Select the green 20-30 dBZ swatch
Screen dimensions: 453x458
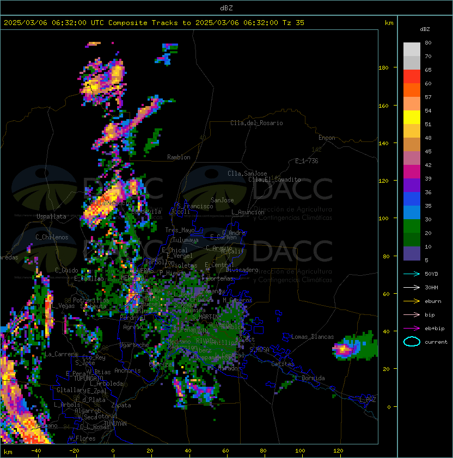click(x=412, y=226)
